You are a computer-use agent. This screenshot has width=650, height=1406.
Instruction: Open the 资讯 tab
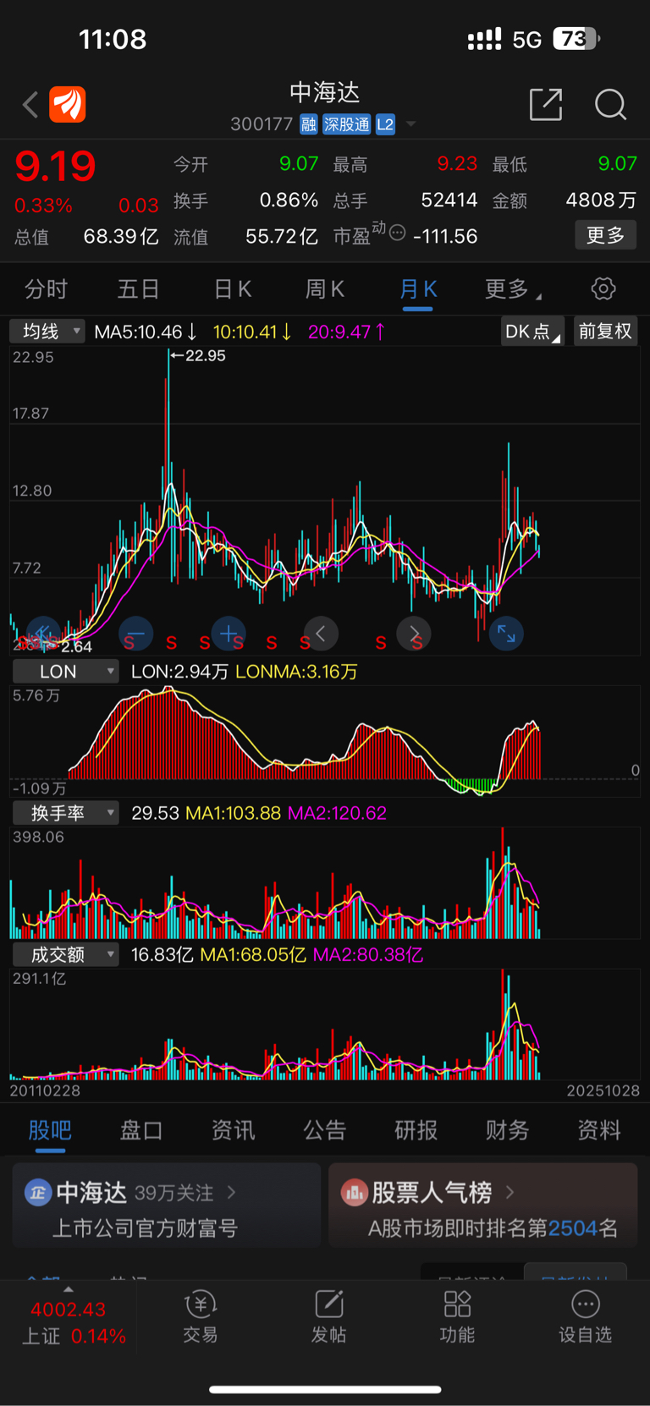click(233, 1130)
